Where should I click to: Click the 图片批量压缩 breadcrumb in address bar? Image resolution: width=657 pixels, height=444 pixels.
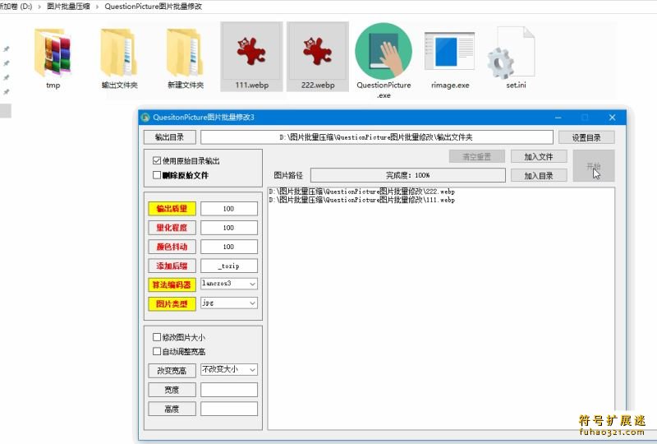(69, 6)
